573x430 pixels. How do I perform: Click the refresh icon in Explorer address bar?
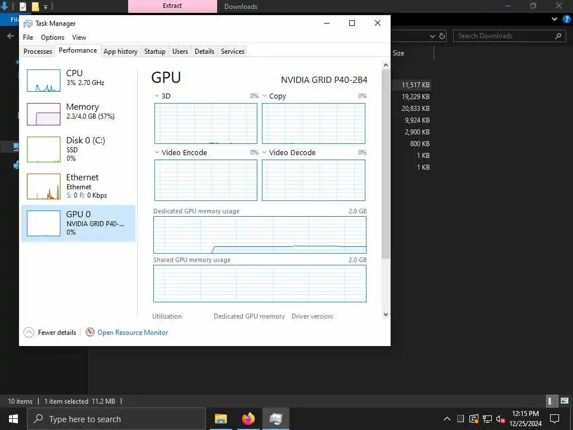(442, 36)
